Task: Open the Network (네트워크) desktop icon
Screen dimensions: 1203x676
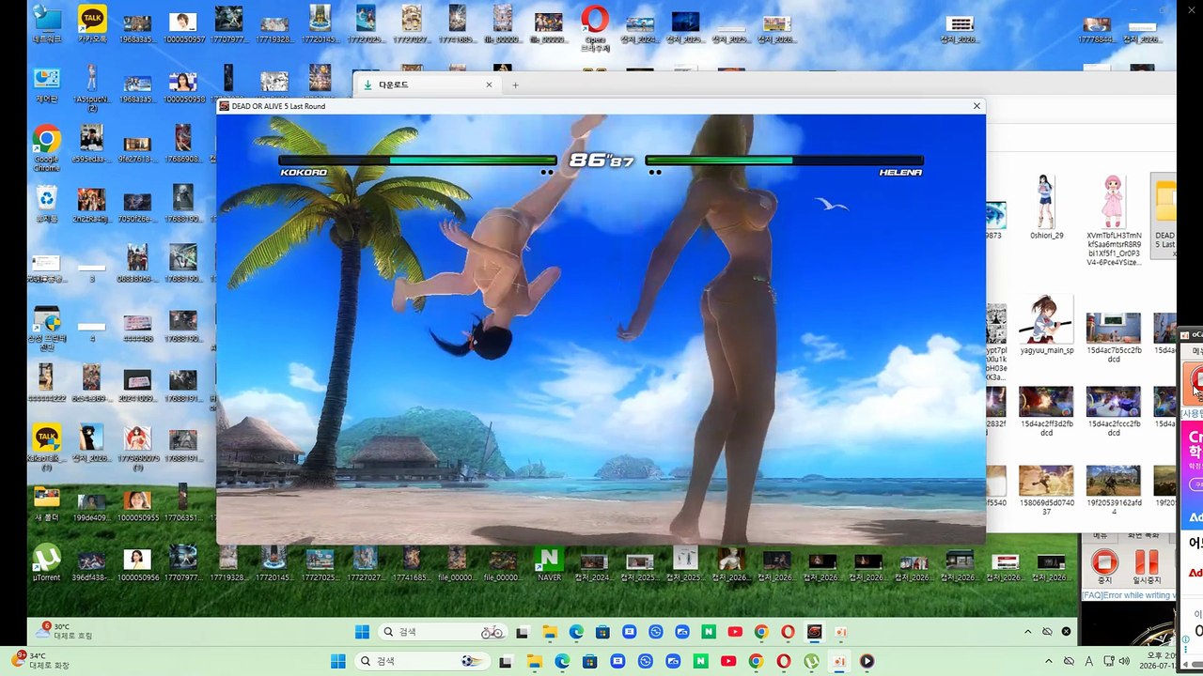Action: point(46,24)
